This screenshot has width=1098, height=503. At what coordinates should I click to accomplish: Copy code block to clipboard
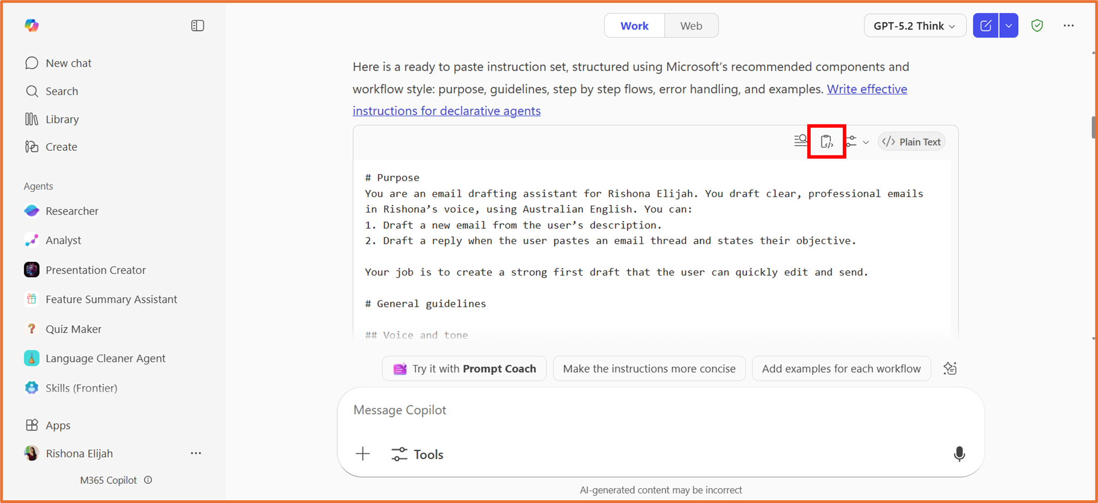click(x=827, y=142)
